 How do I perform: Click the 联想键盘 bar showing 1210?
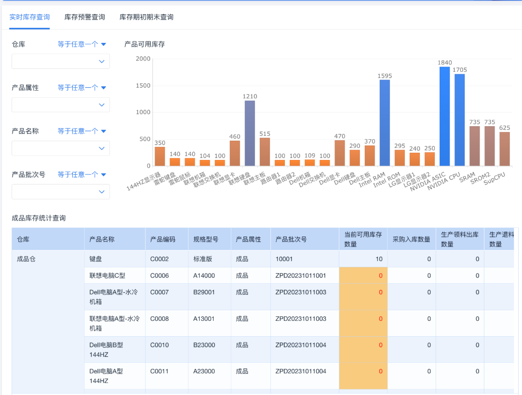[250, 133]
